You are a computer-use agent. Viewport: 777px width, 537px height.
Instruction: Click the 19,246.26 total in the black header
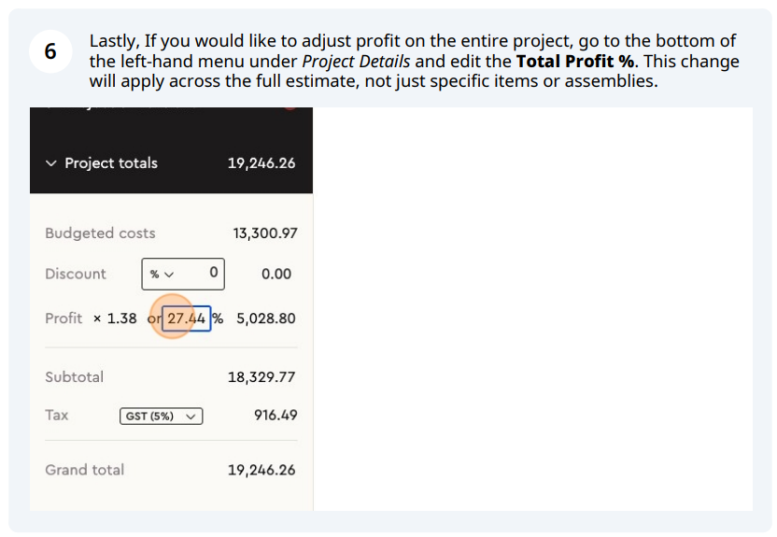[x=261, y=163]
